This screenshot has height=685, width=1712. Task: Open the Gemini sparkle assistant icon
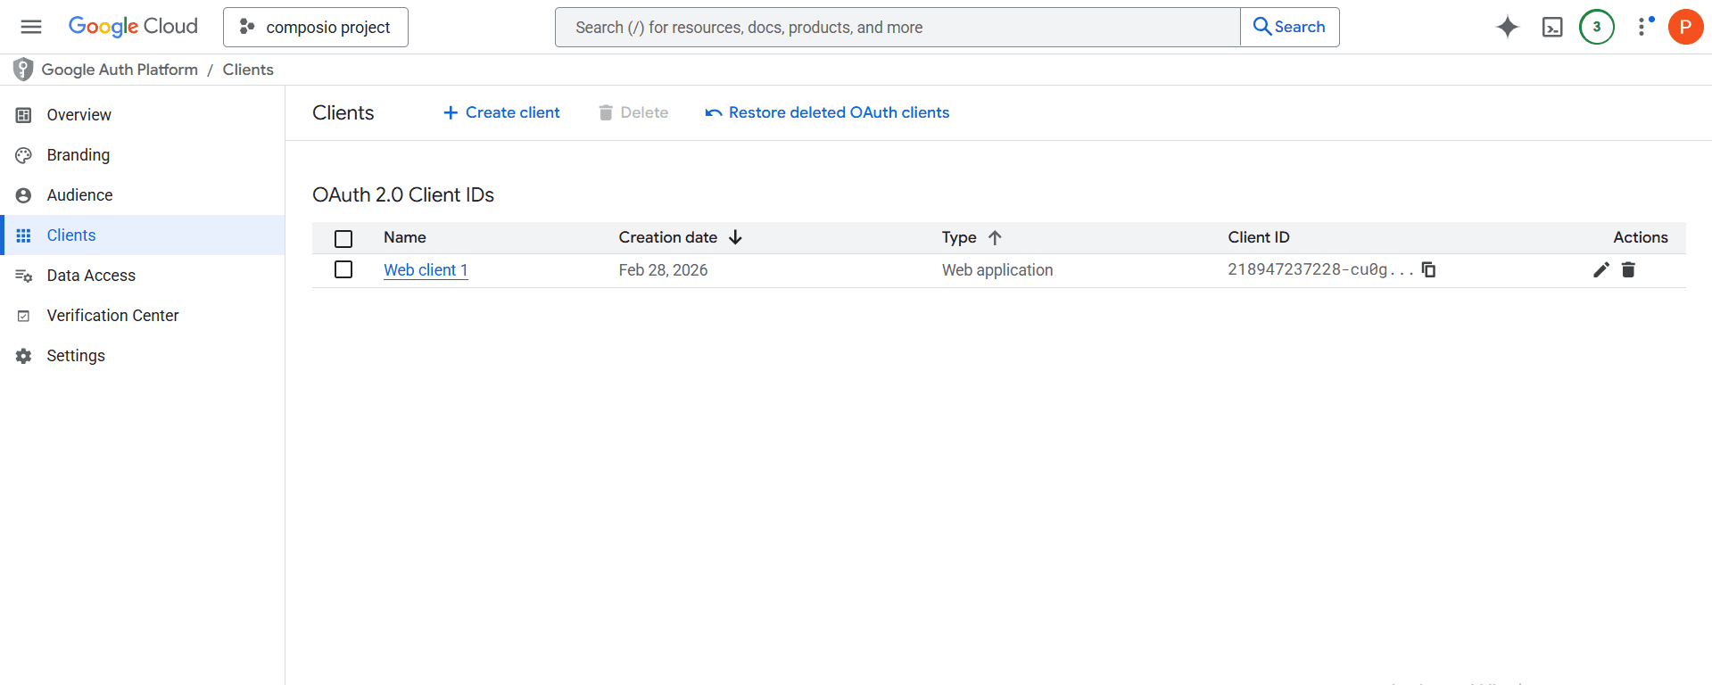click(1508, 27)
